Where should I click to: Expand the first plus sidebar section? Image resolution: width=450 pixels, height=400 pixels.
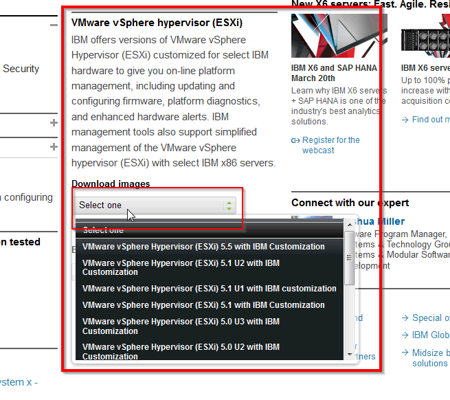point(54,123)
